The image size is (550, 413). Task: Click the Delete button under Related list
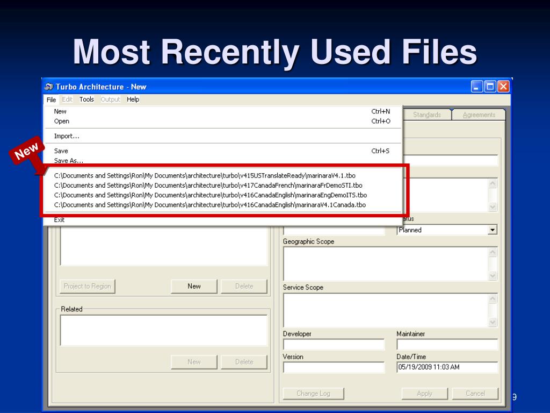[x=244, y=362]
